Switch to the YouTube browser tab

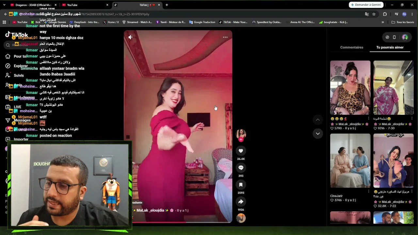pos(85,5)
